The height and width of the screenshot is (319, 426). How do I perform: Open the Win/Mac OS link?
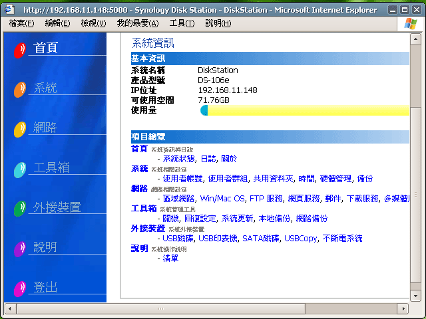point(222,199)
